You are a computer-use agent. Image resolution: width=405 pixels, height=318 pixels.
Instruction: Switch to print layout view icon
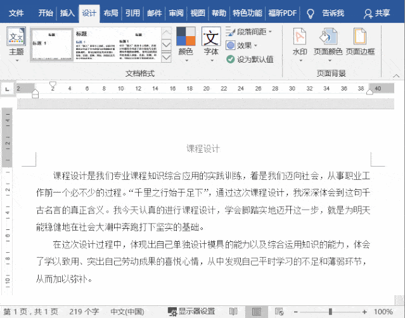coord(257,312)
